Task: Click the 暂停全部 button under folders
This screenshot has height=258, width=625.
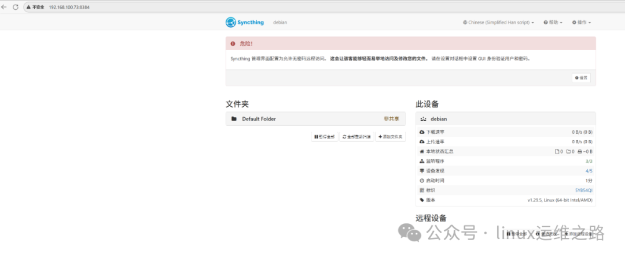Action: (325, 137)
